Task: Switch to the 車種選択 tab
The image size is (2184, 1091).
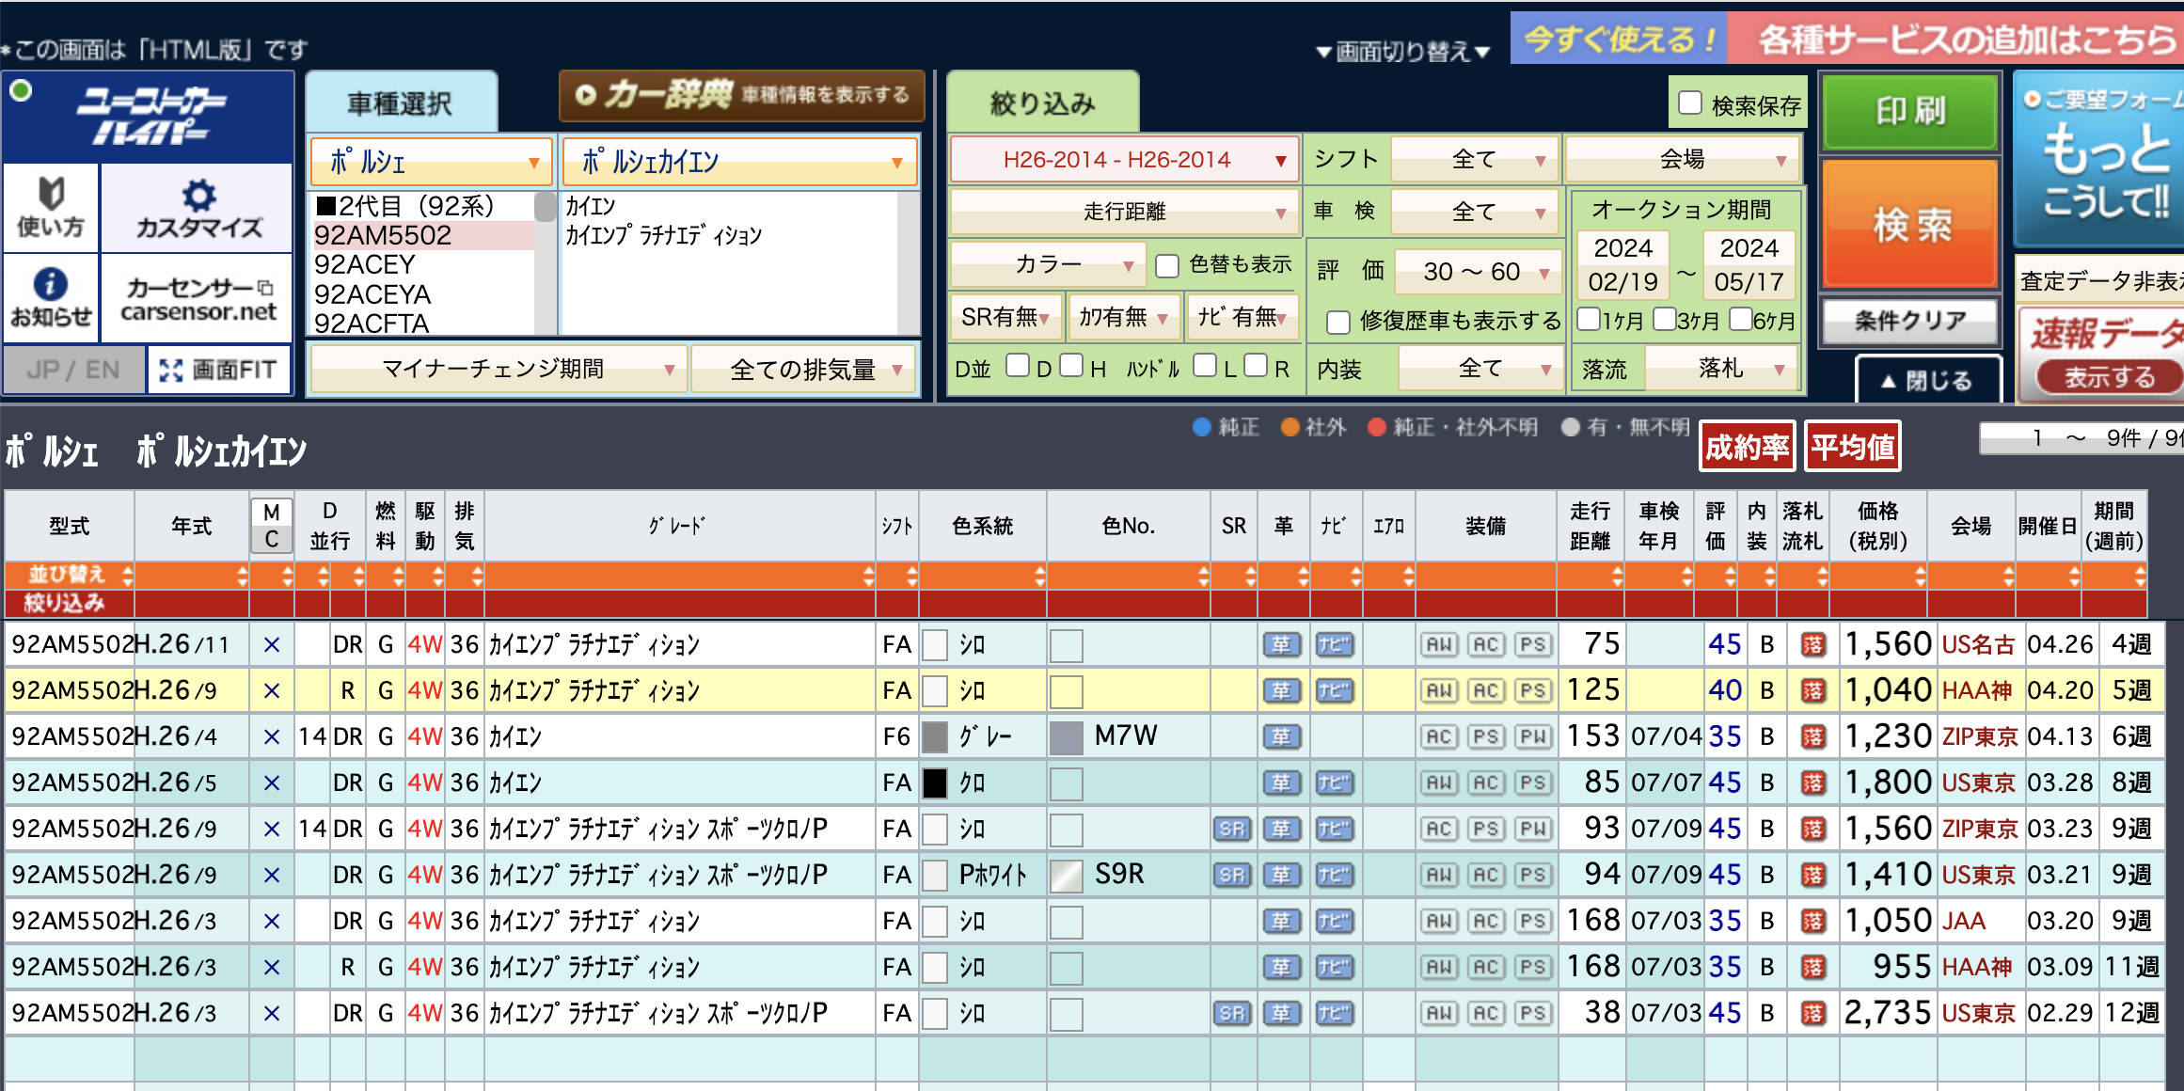Action: [401, 103]
